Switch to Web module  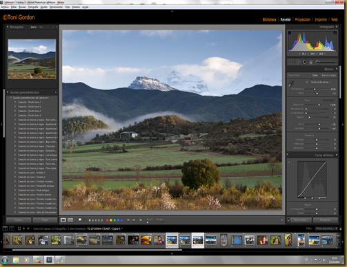pos(335,19)
